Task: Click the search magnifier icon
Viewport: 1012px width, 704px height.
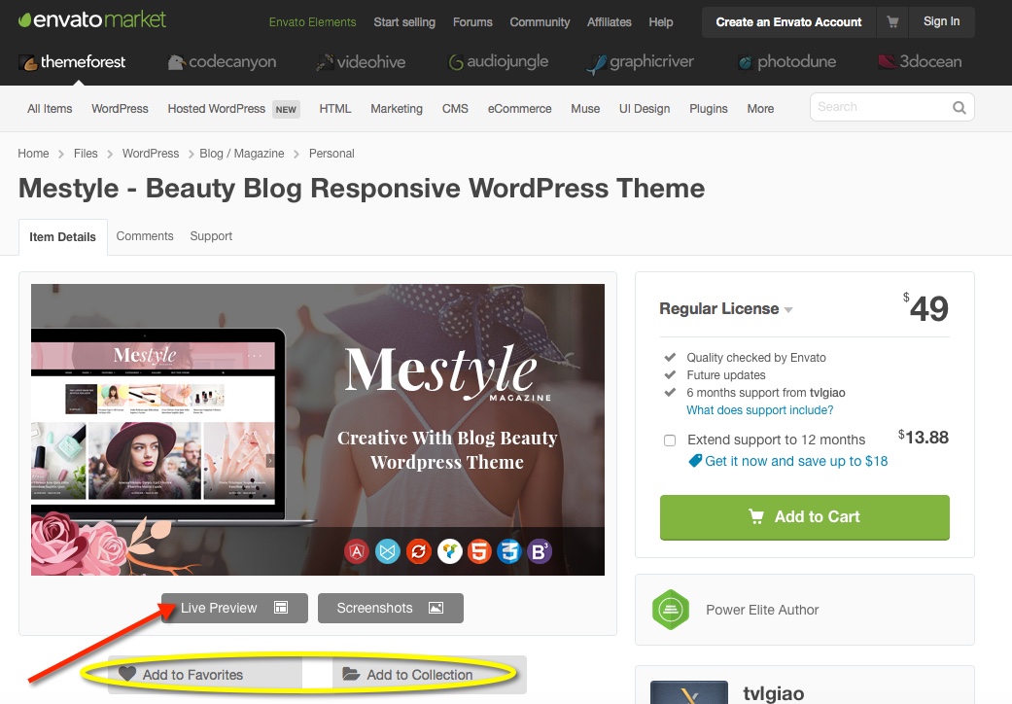Action: 960,108
